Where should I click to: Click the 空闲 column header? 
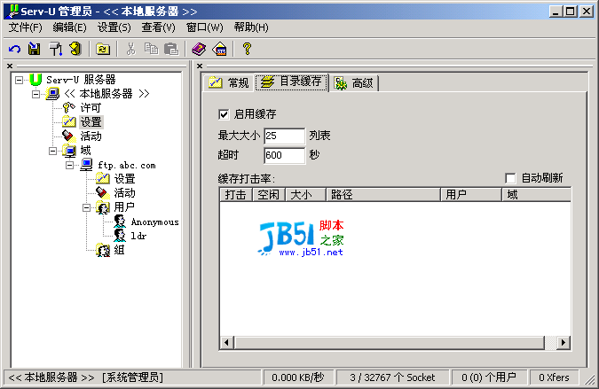click(x=269, y=195)
